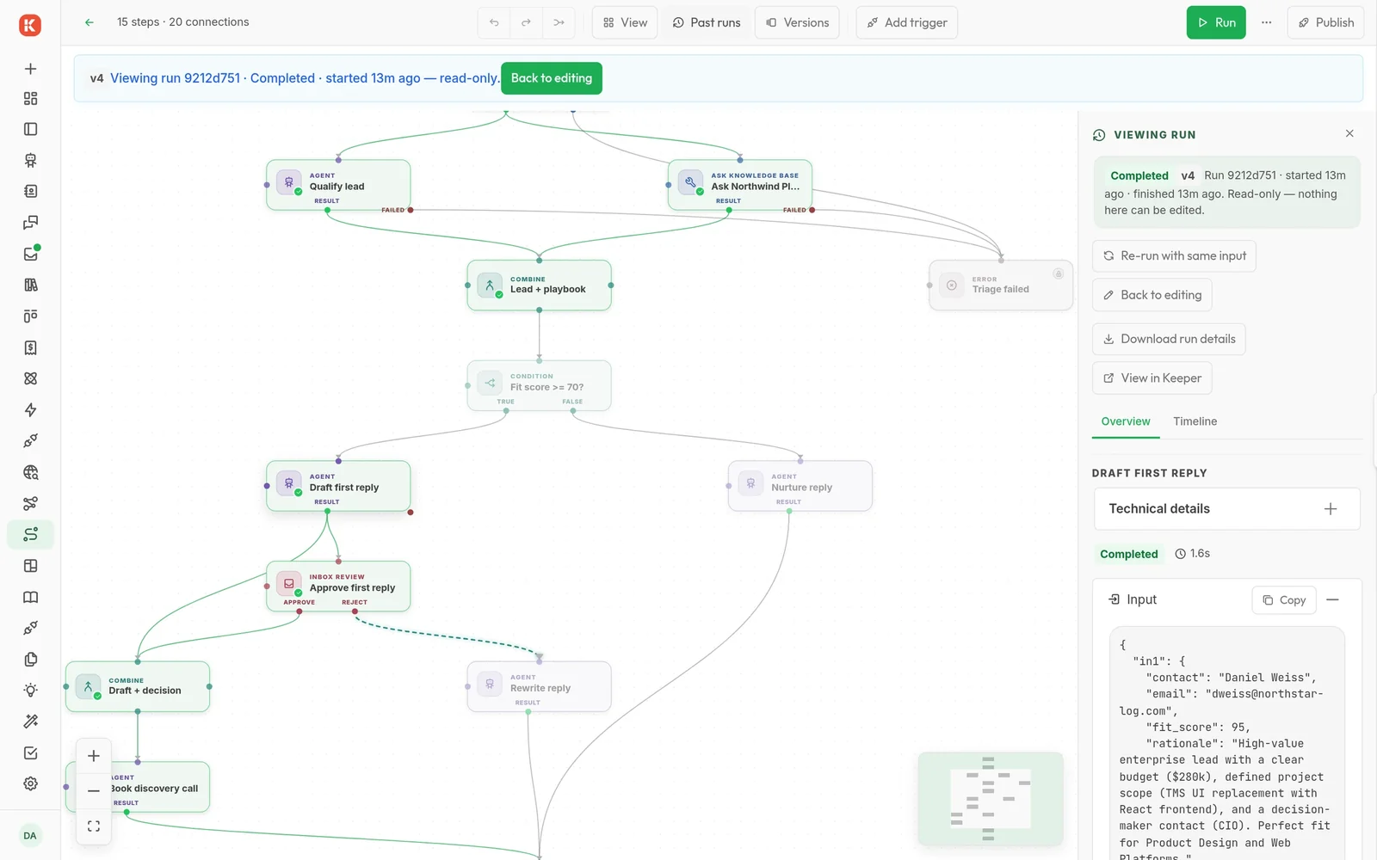Open the globe search icon in the sidebar
This screenshot has width=1377, height=860.
pyautogui.click(x=31, y=472)
